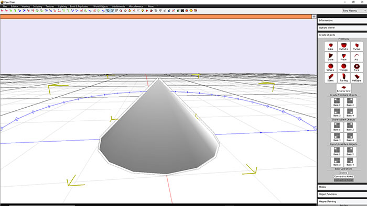Image resolution: width=367 pixels, height=206 pixels.
Task: Open the Additionnals menu
Action: (118, 6)
